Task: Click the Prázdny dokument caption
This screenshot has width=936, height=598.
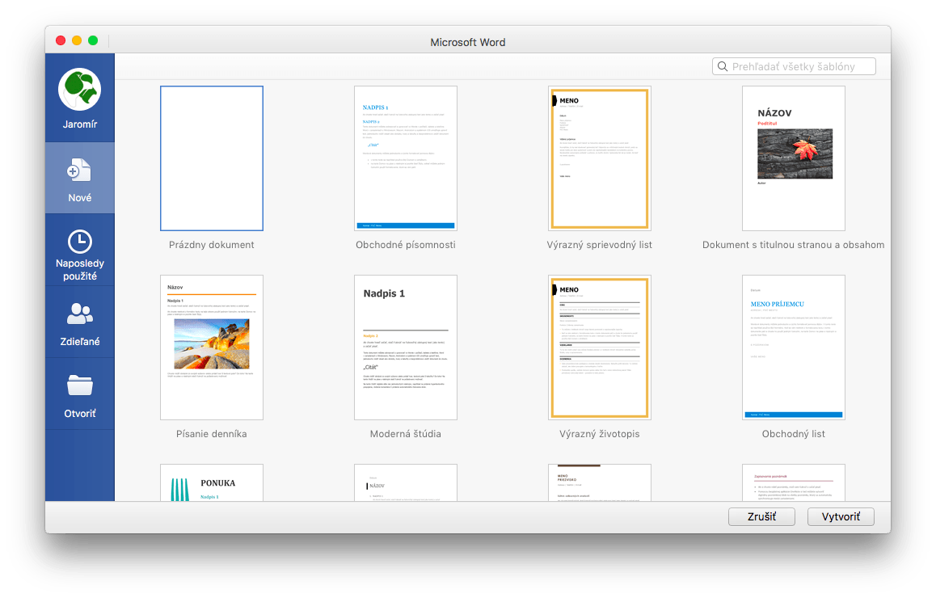Action: [x=211, y=245]
